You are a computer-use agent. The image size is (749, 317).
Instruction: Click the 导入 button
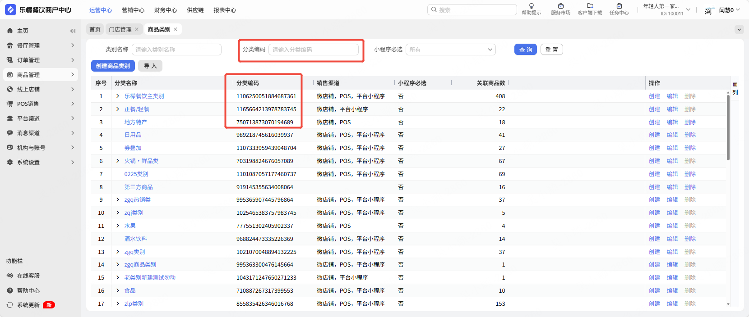(150, 66)
